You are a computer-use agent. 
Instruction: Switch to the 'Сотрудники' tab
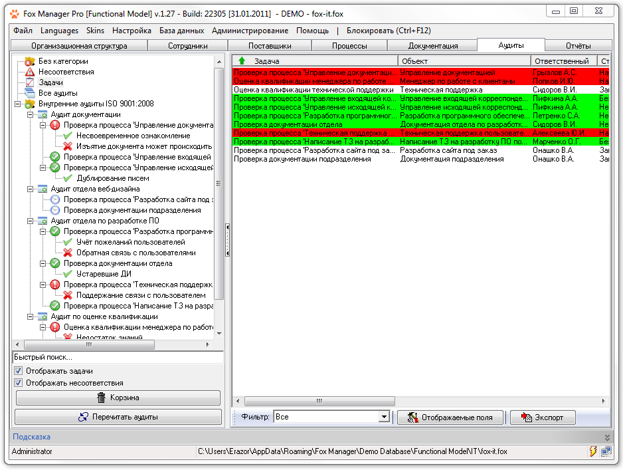click(187, 46)
